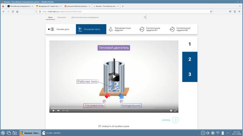
Task: Open Firefox hamburger application menu
Action: tap(239, 11)
